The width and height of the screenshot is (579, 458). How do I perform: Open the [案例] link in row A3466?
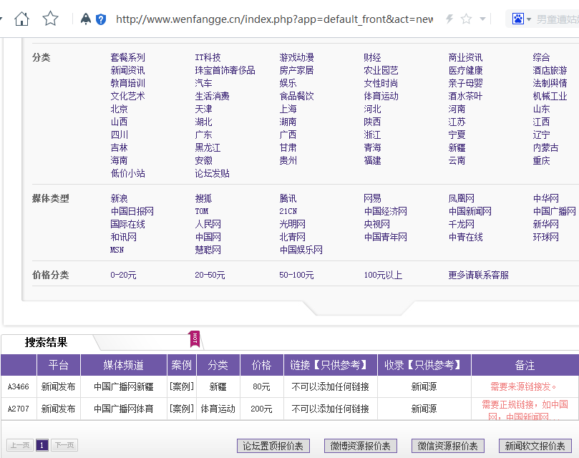click(x=182, y=386)
